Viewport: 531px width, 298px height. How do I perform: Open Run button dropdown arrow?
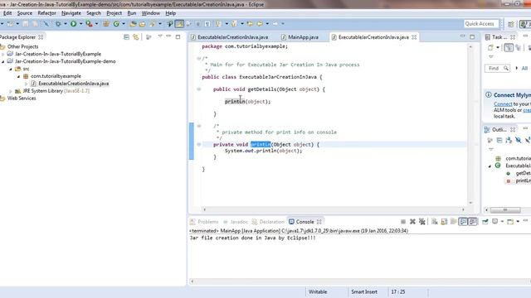click(80, 24)
